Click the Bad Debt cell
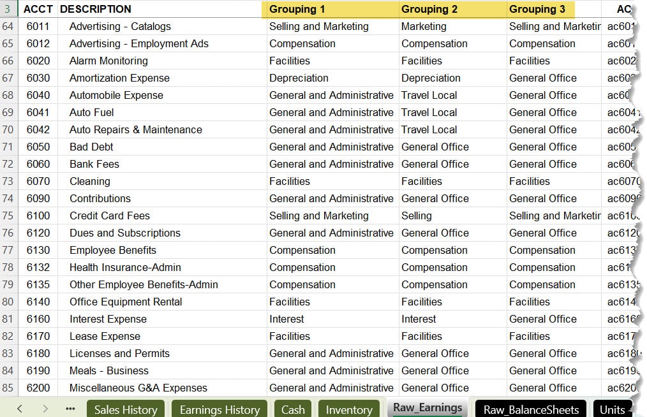 [x=162, y=147]
